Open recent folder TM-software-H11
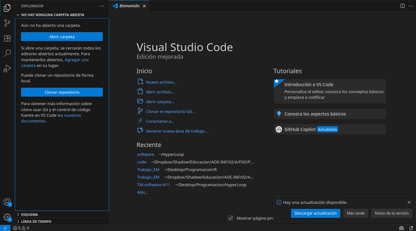 [x=154, y=185]
